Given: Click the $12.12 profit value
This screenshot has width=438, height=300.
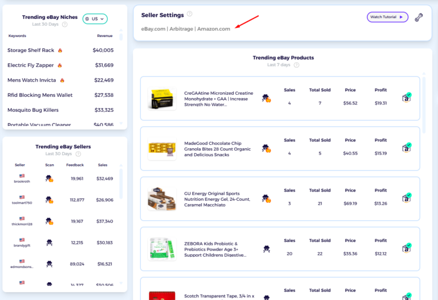Looking at the screenshot, I should click(x=380, y=254).
